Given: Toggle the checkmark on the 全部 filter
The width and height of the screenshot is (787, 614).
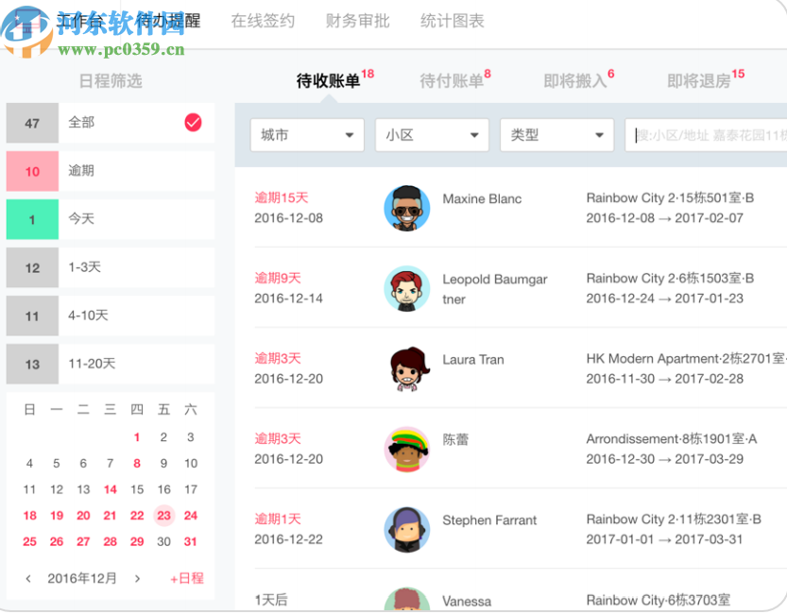Looking at the screenshot, I should tap(192, 122).
